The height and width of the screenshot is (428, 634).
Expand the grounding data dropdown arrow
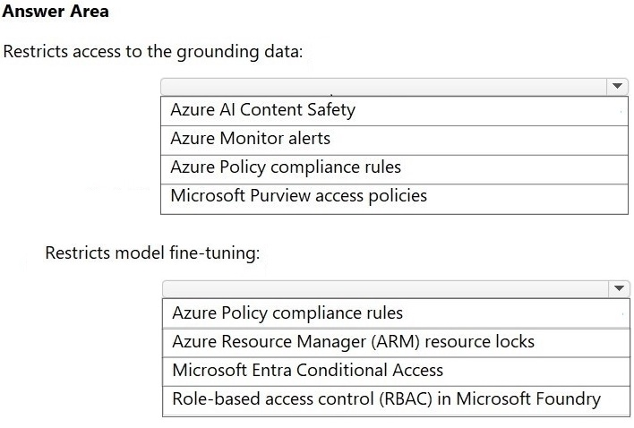617,86
